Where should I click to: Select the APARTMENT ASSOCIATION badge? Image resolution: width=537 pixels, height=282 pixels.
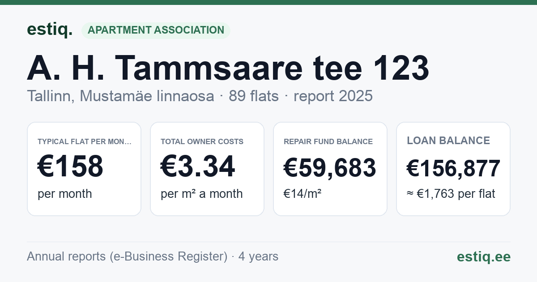(156, 30)
